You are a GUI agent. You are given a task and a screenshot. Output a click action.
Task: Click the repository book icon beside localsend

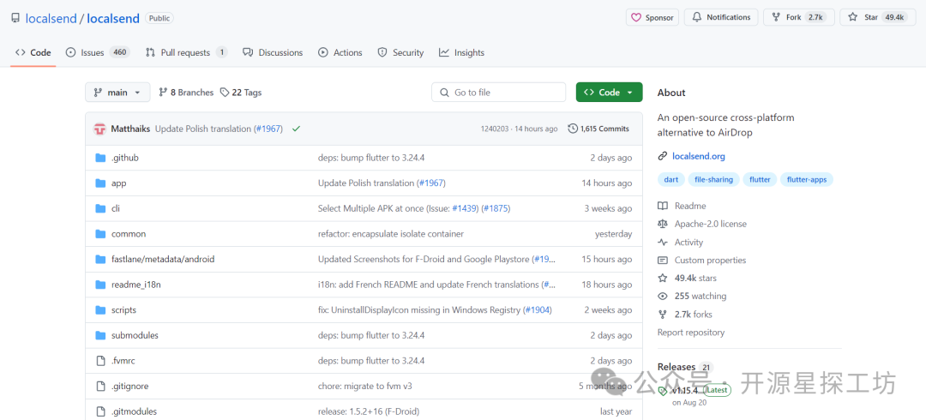tap(15, 18)
